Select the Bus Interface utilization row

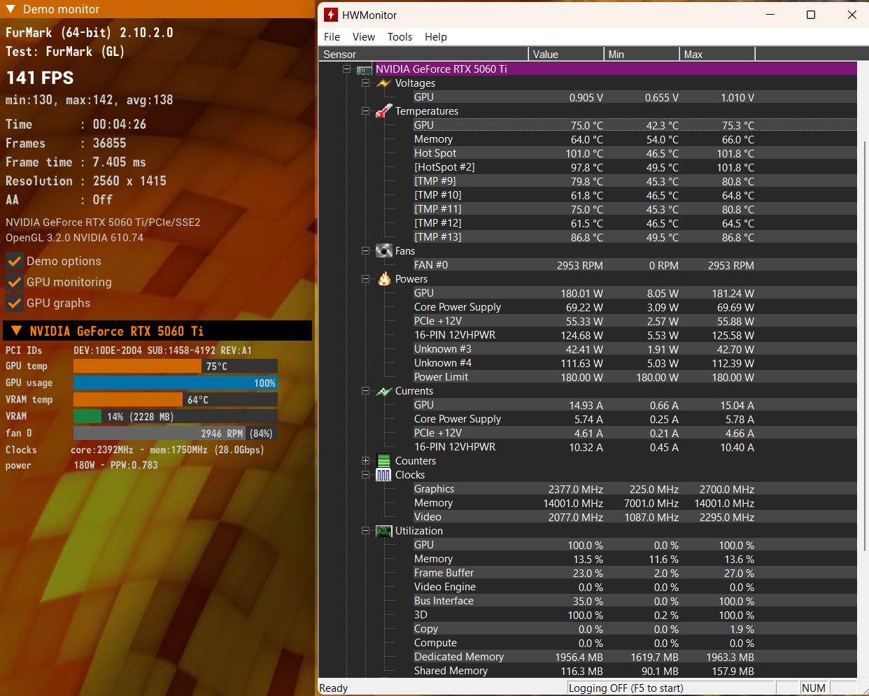tap(635, 601)
